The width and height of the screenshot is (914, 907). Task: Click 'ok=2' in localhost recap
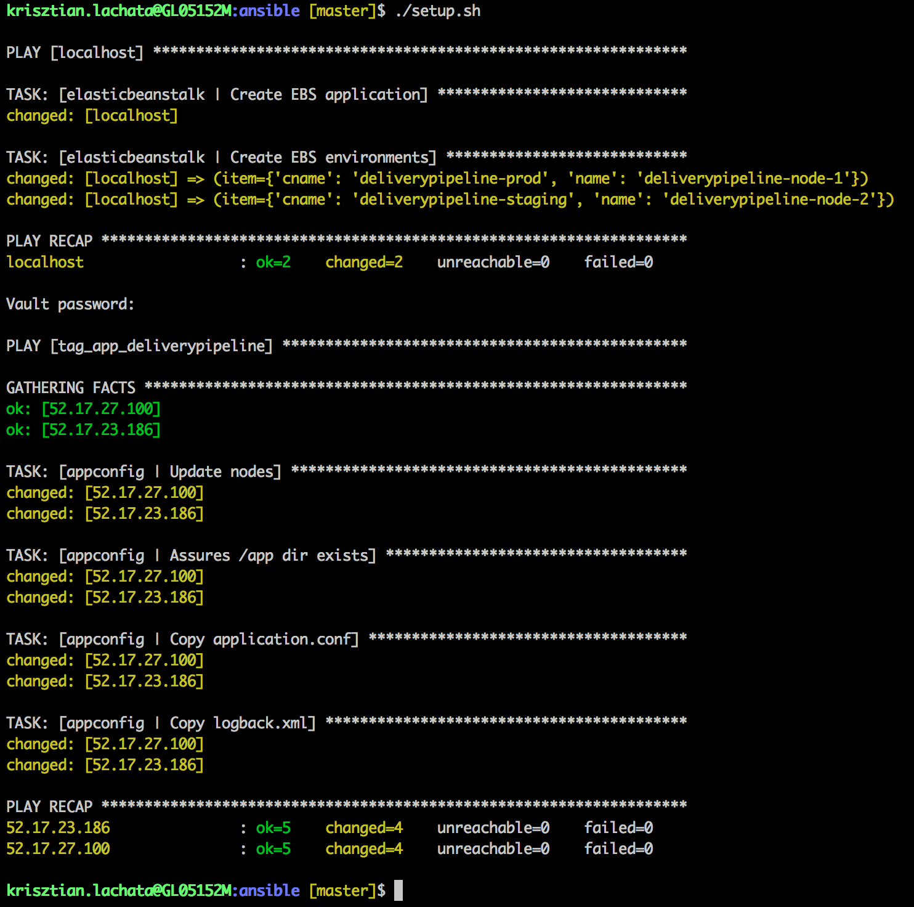(x=273, y=262)
